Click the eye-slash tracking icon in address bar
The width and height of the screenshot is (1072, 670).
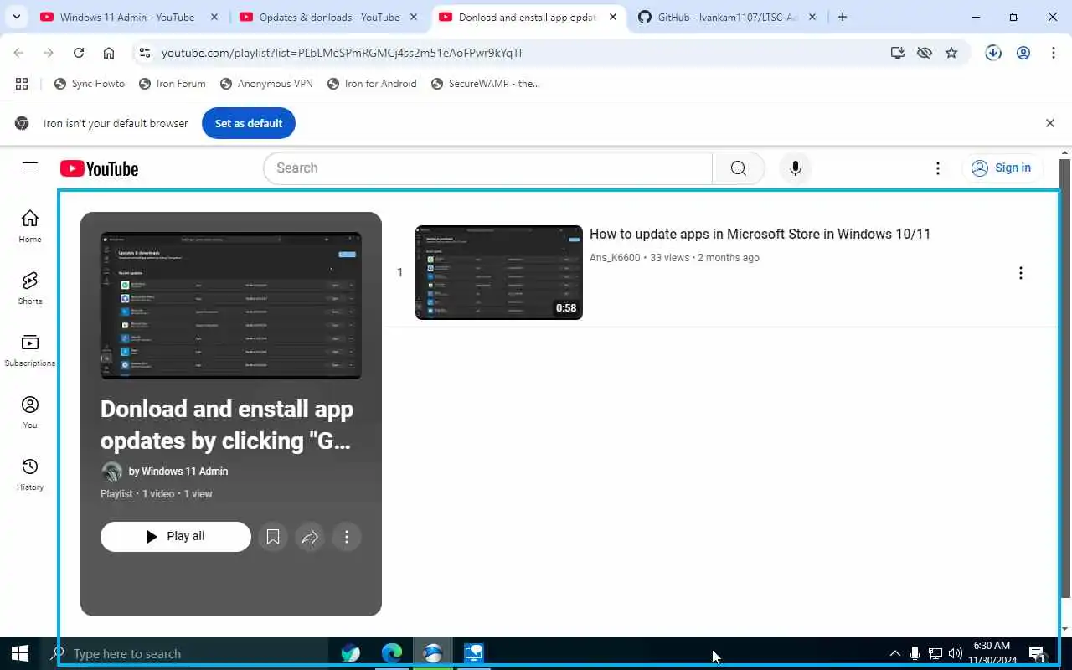point(925,53)
